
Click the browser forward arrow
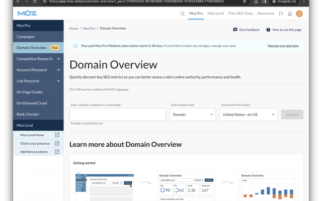click(x=26, y=2)
